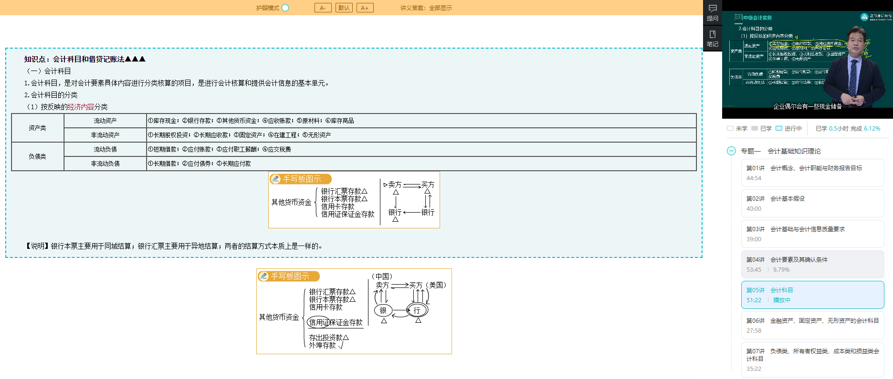Open the 笔记 notes panel icon
Image resolution: width=893 pixels, height=379 pixels.
pyautogui.click(x=712, y=39)
